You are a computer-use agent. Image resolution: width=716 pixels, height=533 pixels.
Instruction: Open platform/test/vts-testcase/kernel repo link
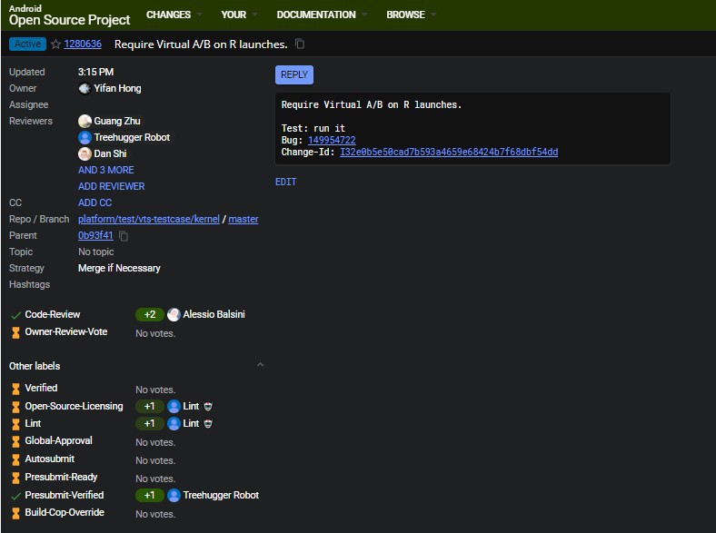[x=149, y=219]
